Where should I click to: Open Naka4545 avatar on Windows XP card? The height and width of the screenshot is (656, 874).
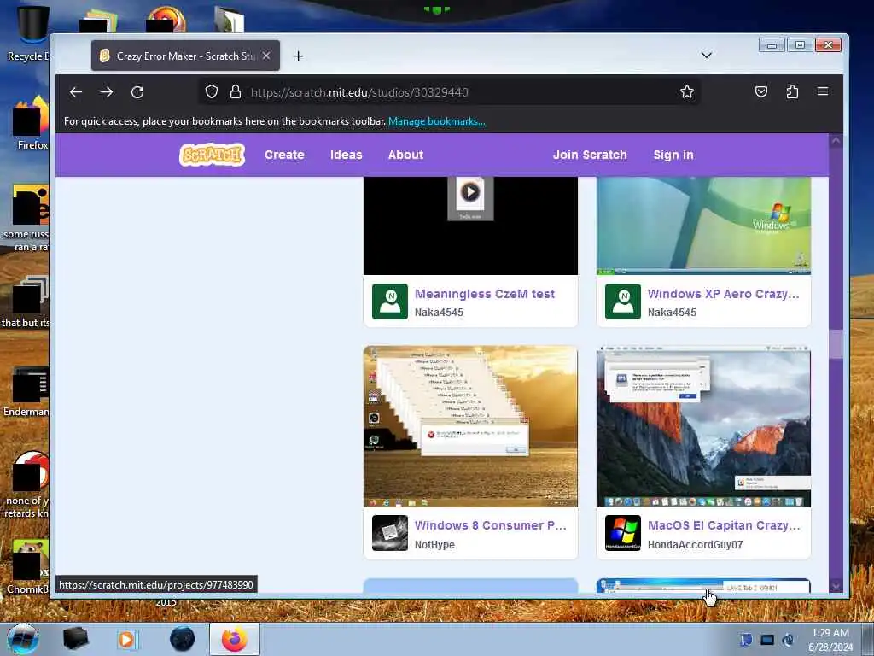coord(622,302)
